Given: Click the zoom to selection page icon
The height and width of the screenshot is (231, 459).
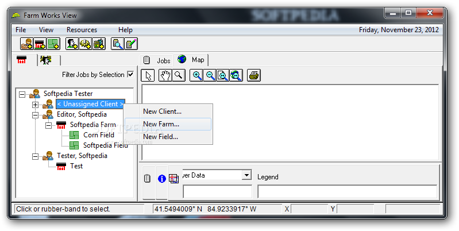Looking at the screenshot, I should (223, 75).
